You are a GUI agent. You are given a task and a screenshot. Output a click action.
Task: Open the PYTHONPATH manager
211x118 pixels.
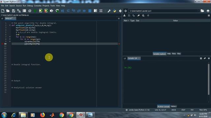point(114,11)
